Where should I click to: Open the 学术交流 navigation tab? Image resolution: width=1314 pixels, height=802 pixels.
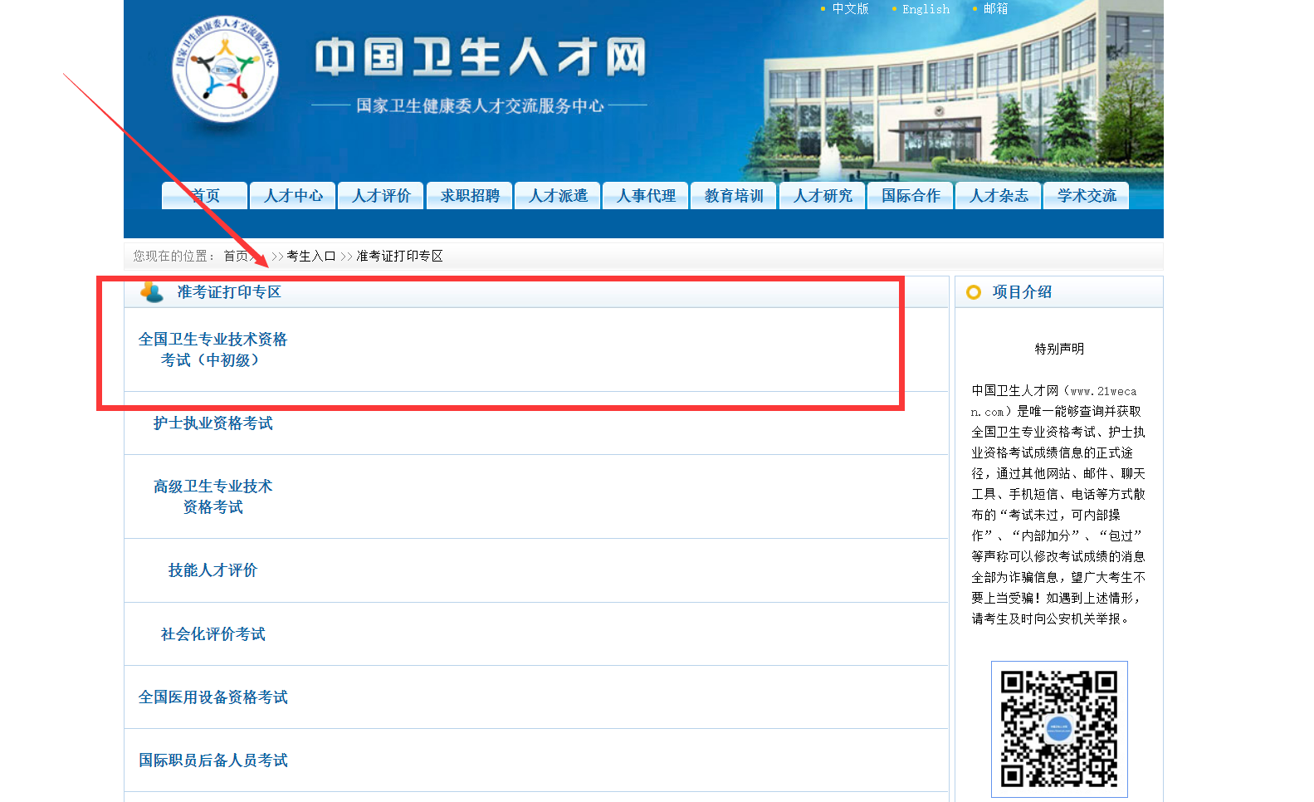(1087, 196)
